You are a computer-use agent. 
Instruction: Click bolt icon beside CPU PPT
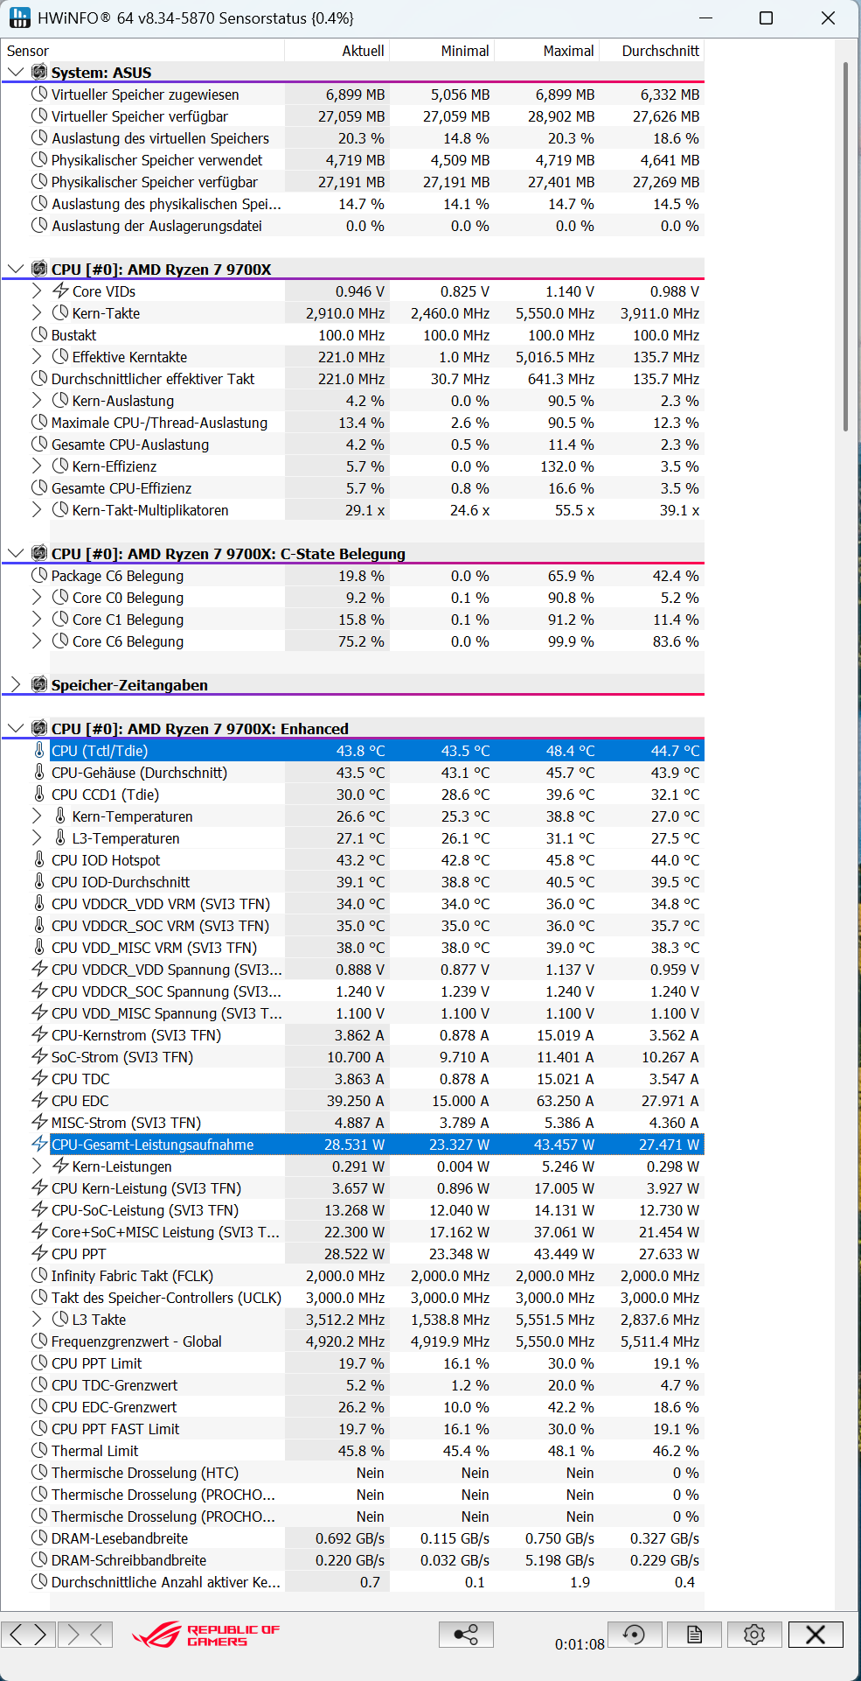coord(39,1253)
